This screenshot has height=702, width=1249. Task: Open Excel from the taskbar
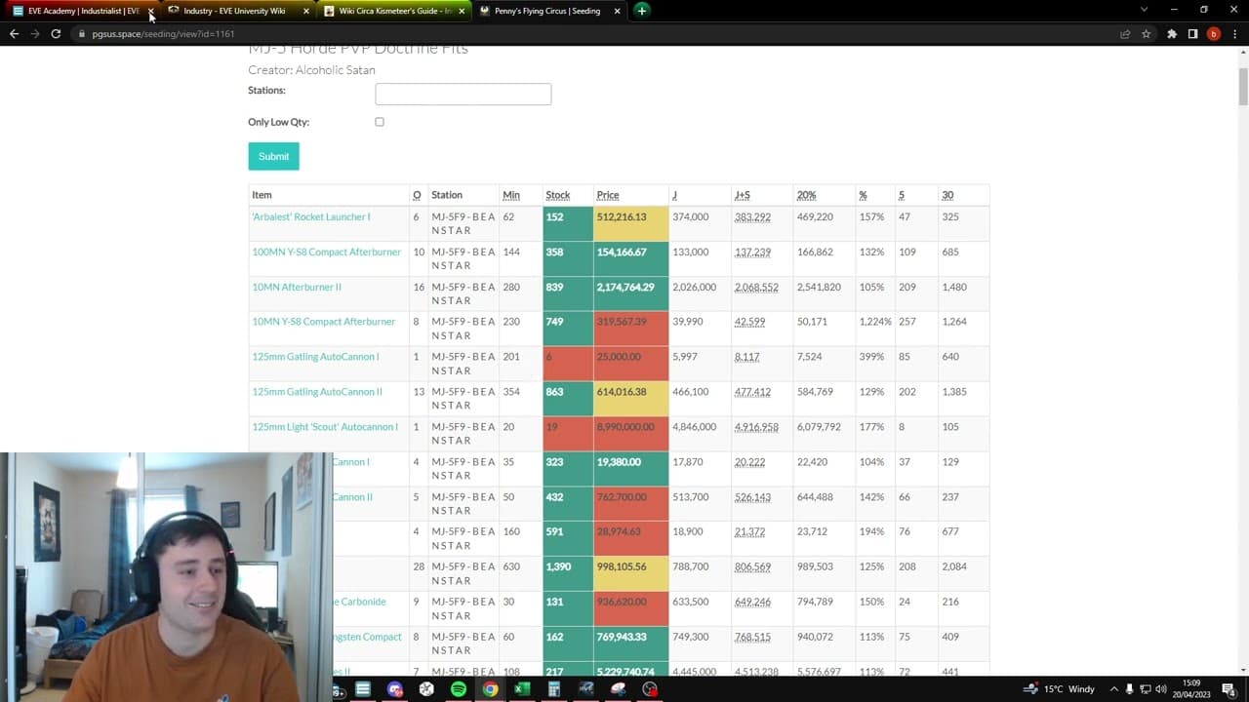coord(522,689)
